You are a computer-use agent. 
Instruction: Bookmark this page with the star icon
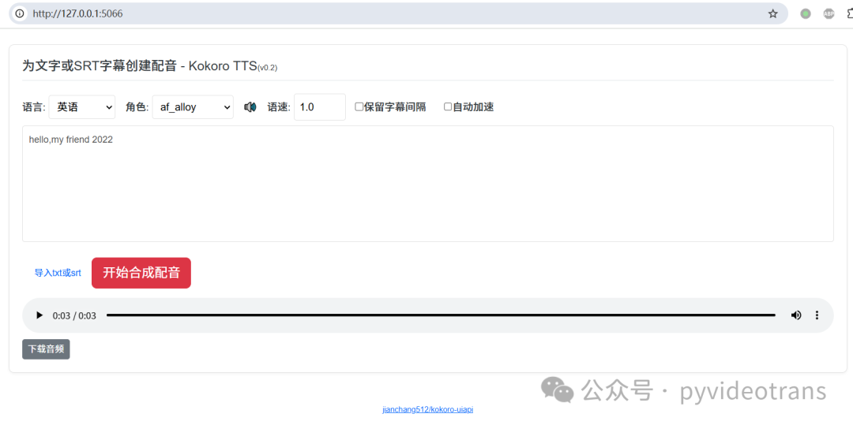pyautogui.click(x=772, y=13)
